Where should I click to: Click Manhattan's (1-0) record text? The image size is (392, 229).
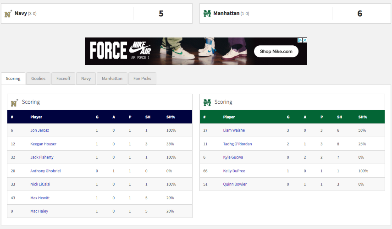click(245, 14)
